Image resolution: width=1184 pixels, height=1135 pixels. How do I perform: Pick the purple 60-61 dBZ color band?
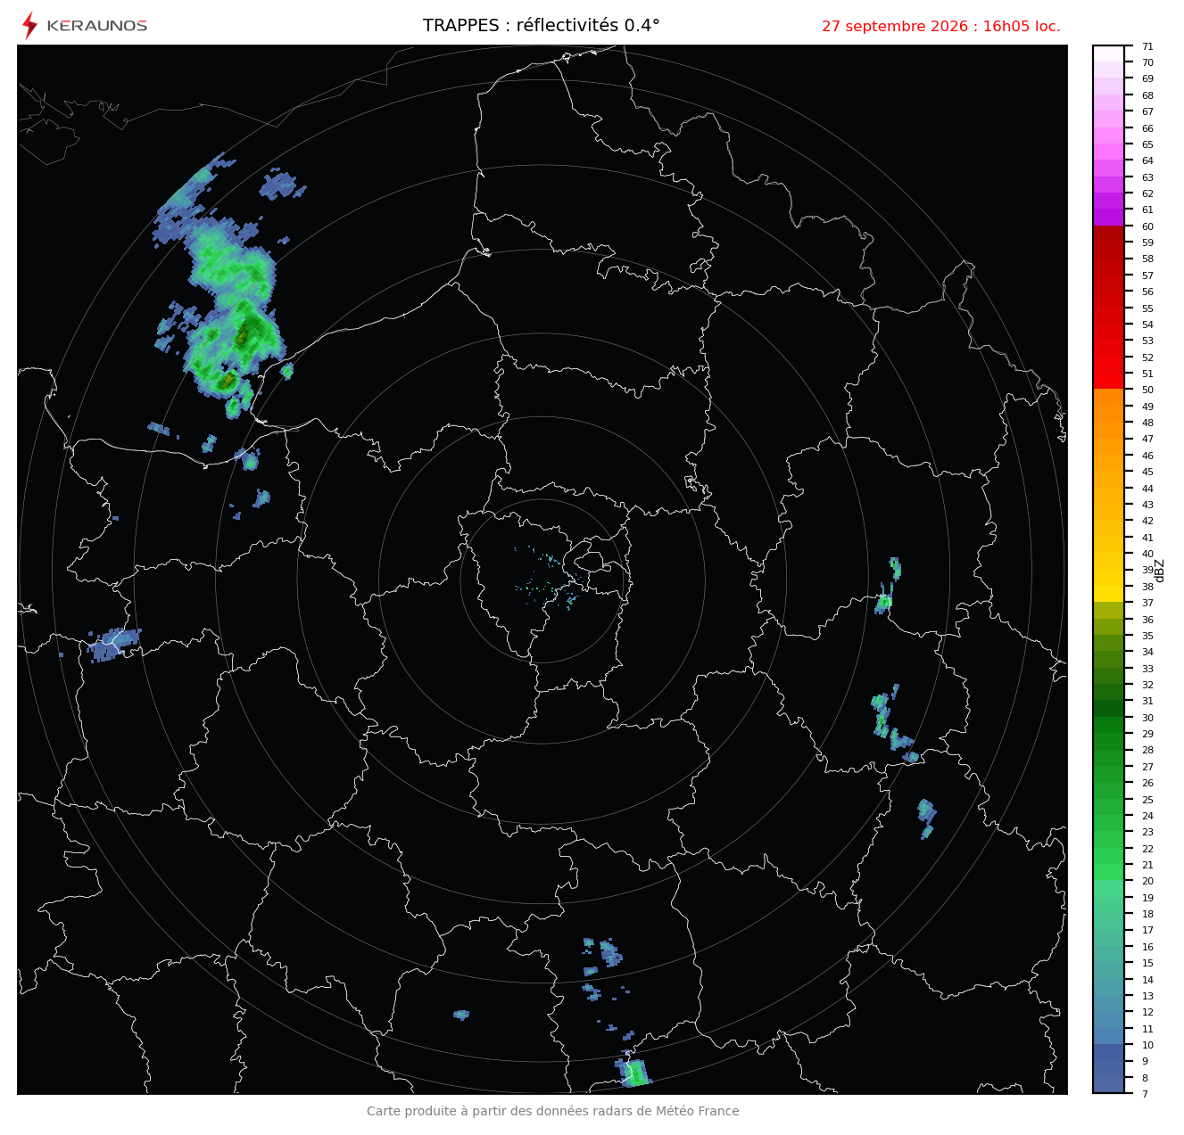click(x=1108, y=218)
